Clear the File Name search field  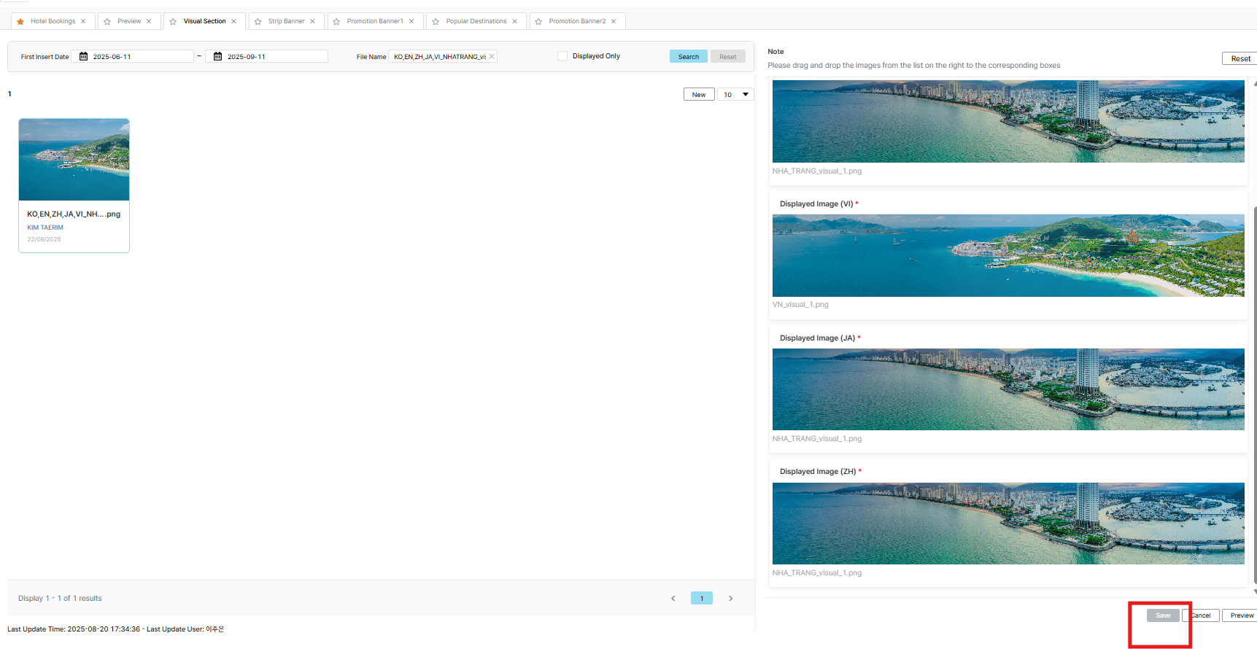click(x=492, y=56)
